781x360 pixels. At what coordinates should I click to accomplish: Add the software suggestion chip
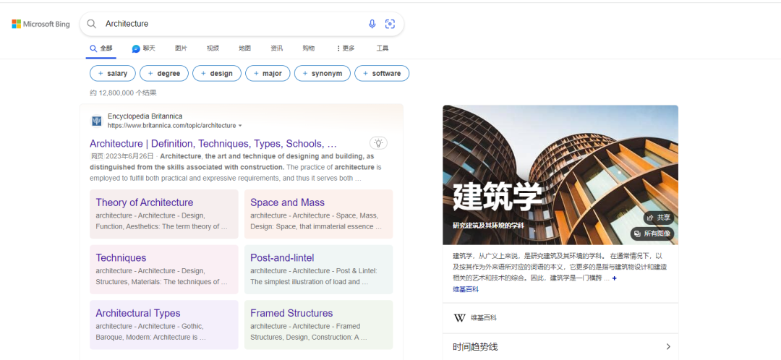tap(382, 73)
